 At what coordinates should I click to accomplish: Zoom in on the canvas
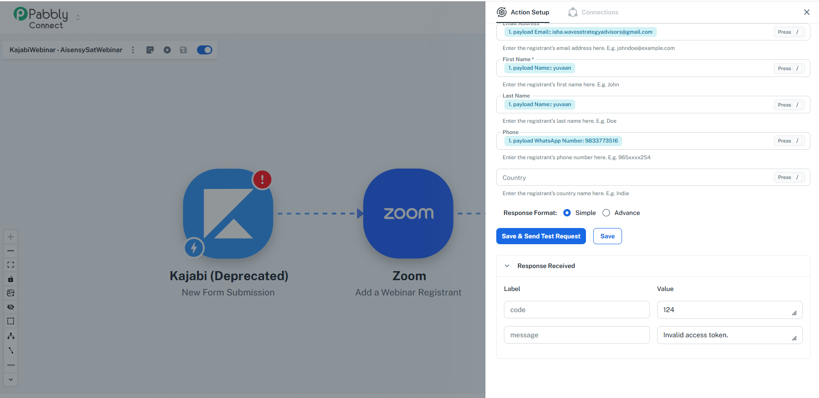click(x=11, y=237)
